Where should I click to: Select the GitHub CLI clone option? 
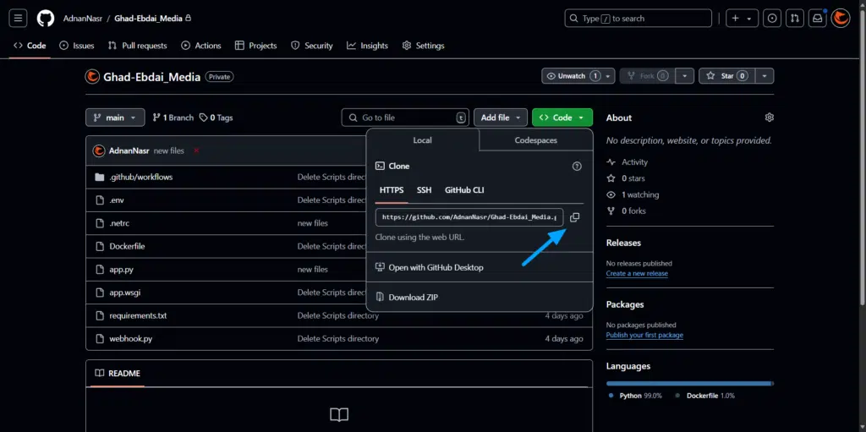click(x=464, y=190)
